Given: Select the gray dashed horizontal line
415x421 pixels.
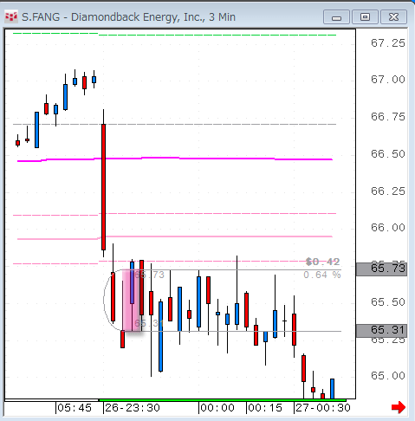Looking at the screenshot, I should click(x=174, y=124).
